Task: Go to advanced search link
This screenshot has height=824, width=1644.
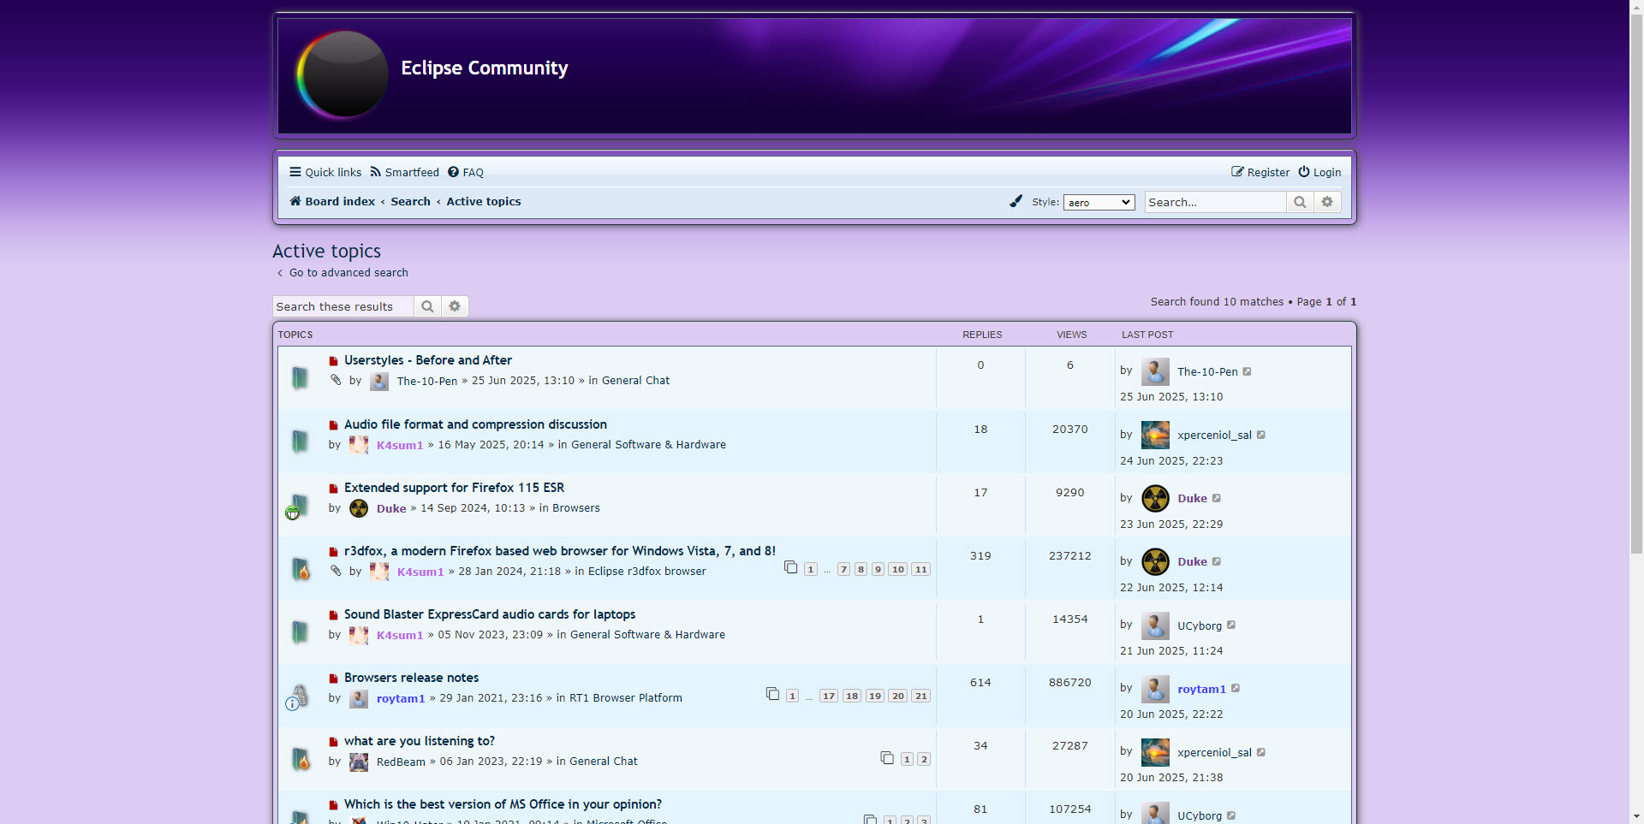Action: 348,273
